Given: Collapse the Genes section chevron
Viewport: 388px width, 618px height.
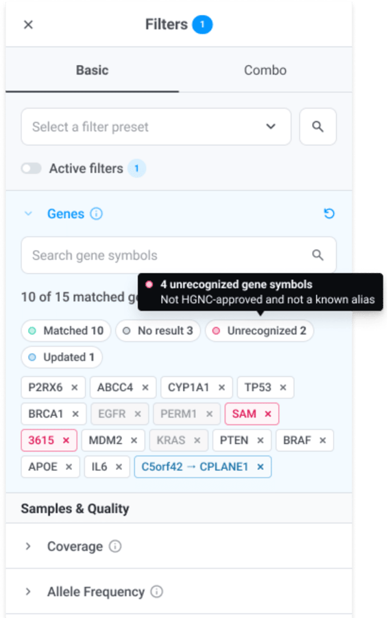Looking at the screenshot, I should [28, 213].
